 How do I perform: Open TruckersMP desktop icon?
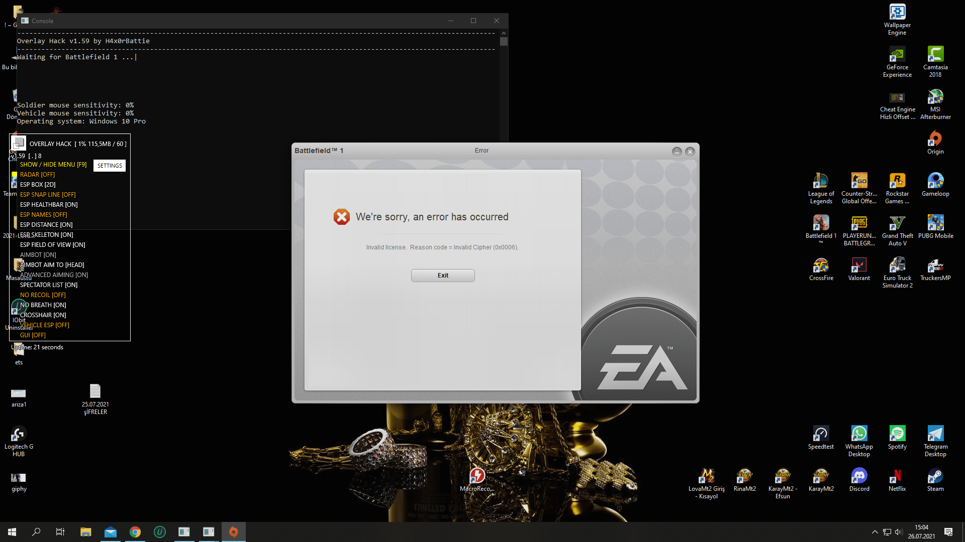click(935, 269)
